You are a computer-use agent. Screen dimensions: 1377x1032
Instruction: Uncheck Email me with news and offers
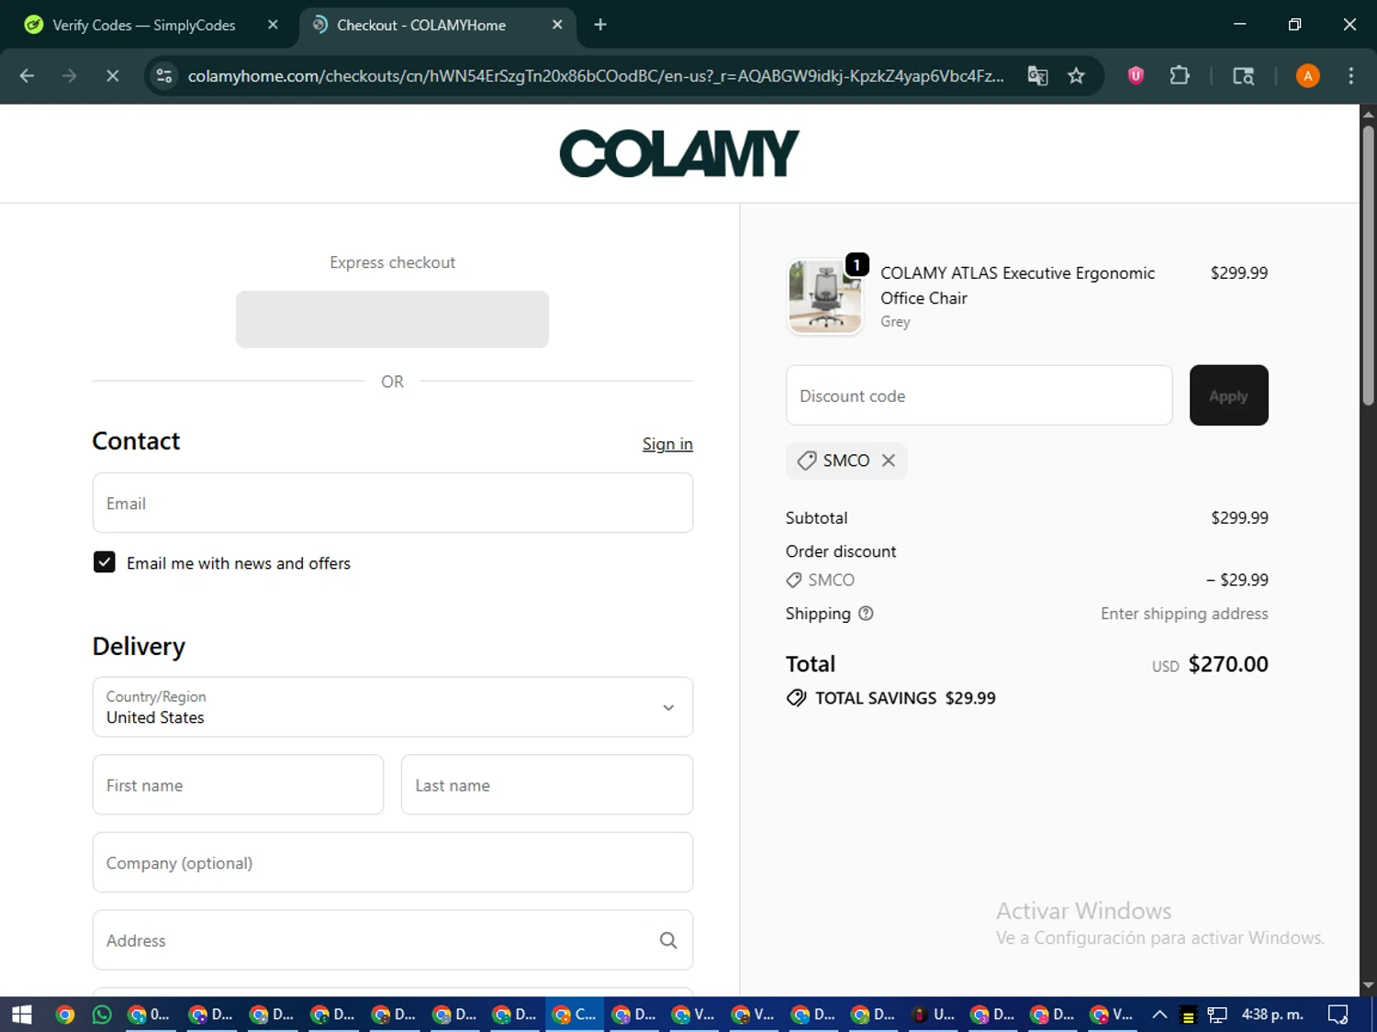point(105,562)
